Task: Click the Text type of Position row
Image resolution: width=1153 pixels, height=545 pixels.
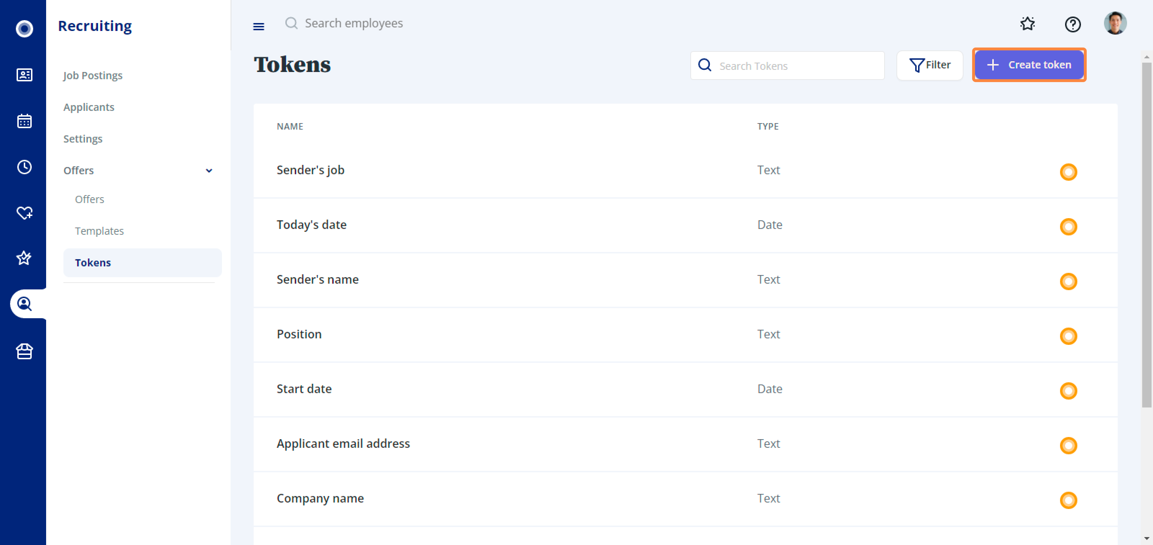Action: click(768, 334)
